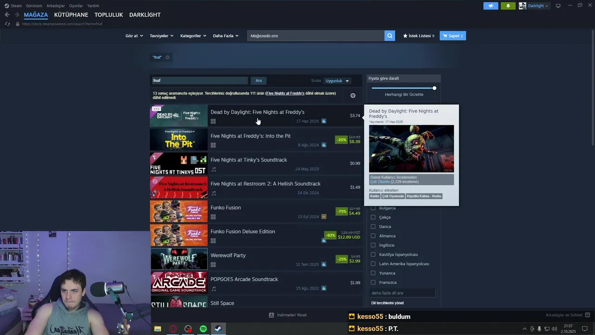Switch to the KÜTÜPHANE tab
The height and width of the screenshot is (335, 595).
(x=71, y=15)
